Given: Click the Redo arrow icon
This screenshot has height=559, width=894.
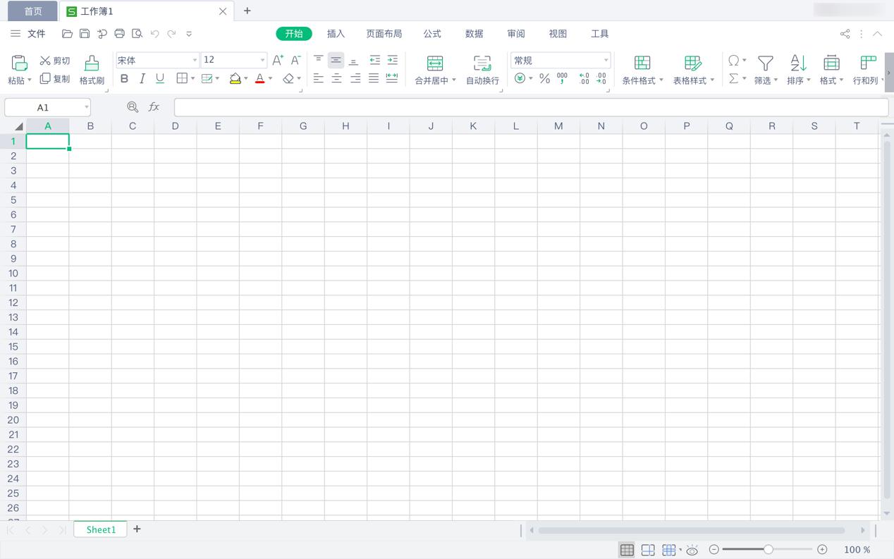Looking at the screenshot, I should [x=172, y=34].
